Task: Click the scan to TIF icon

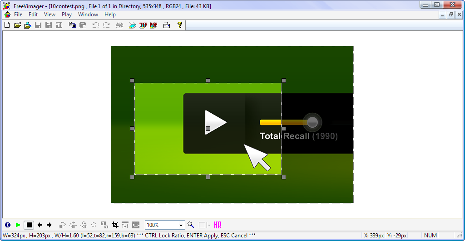Action: 143,25
